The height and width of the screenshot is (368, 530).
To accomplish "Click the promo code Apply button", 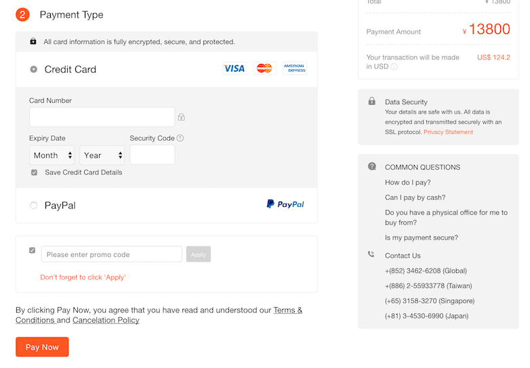I will coord(198,254).
